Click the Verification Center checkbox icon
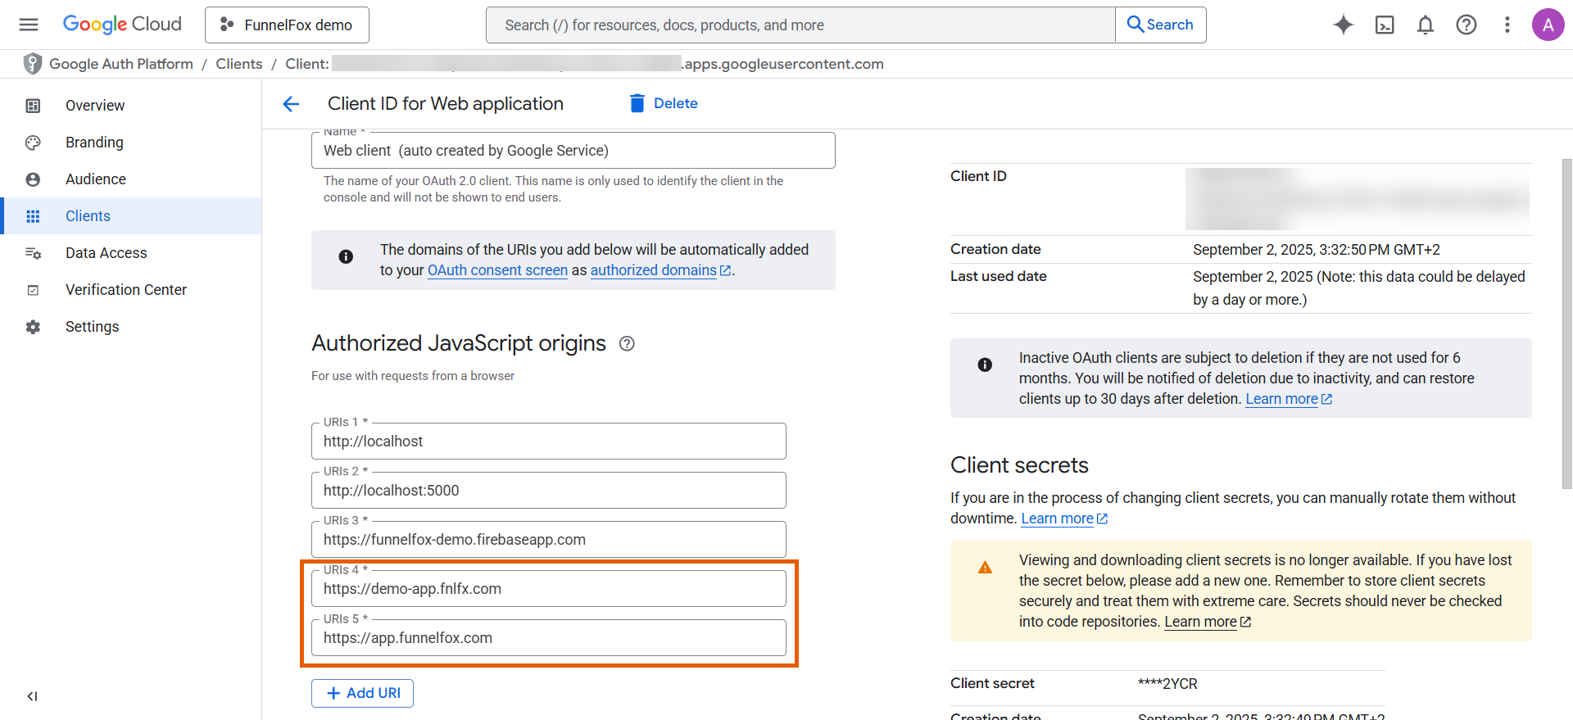The height and width of the screenshot is (720, 1573). [x=33, y=290]
